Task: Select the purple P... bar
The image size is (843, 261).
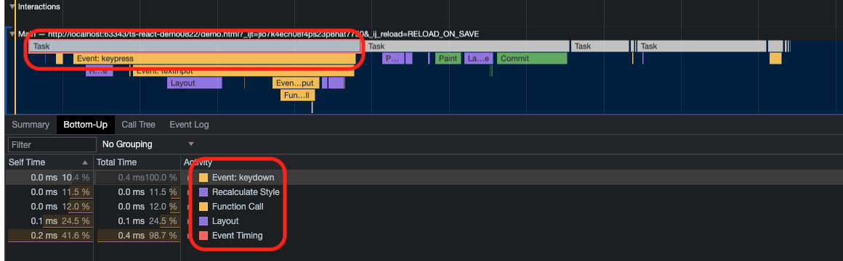Action: [393, 59]
